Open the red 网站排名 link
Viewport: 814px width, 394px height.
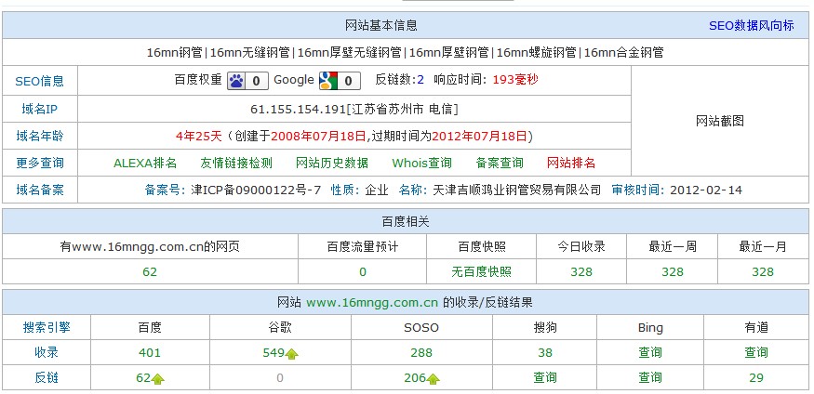(x=571, y=163)
